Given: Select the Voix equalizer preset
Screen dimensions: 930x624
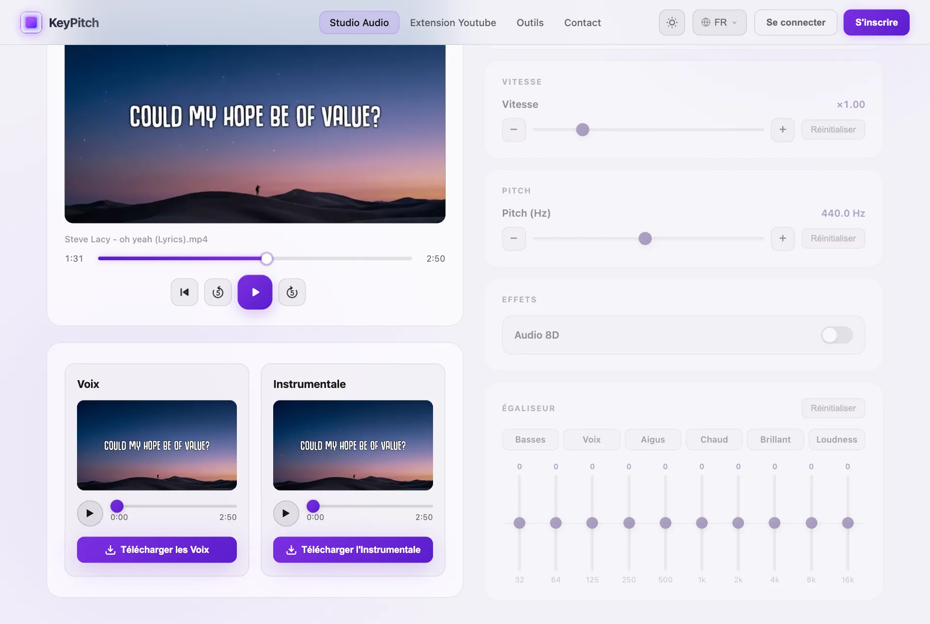Looking at the screenshot, I should pyautogui.click(x=591, y=440).
